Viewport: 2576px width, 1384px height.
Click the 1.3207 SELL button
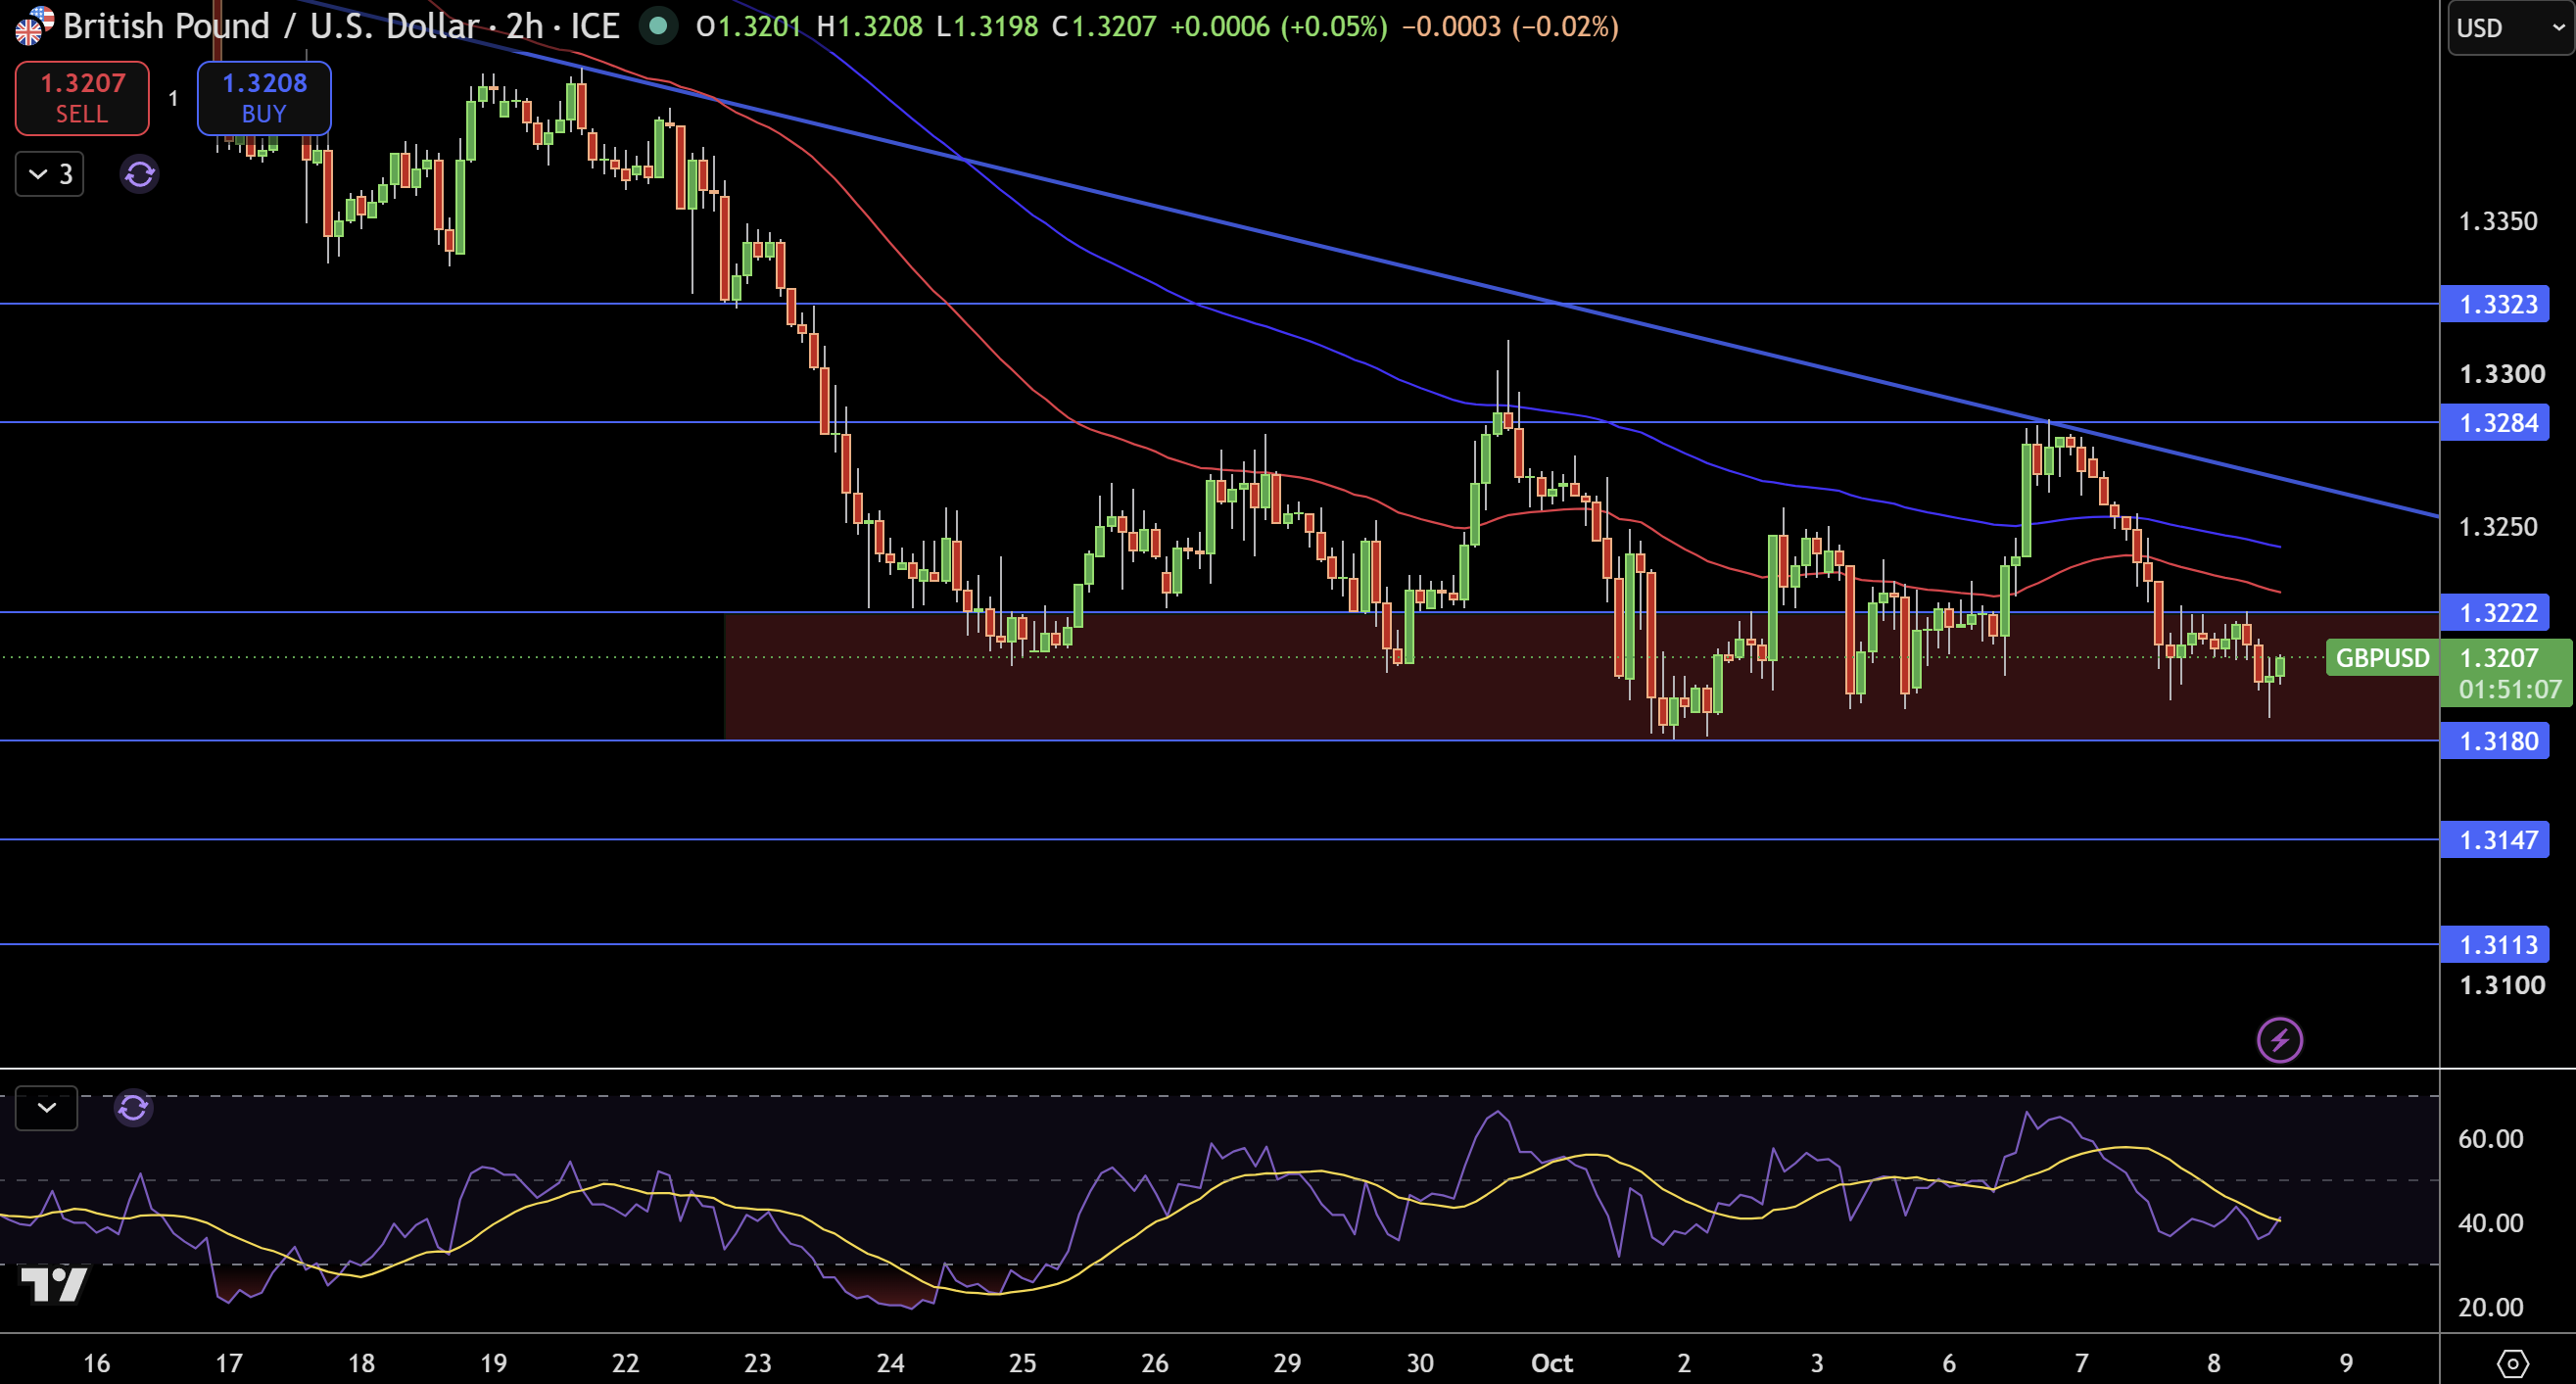tap(82, 98)
